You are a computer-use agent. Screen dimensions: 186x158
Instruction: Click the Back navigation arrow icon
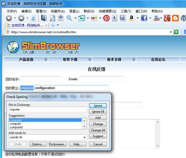[x=9, y=18]
